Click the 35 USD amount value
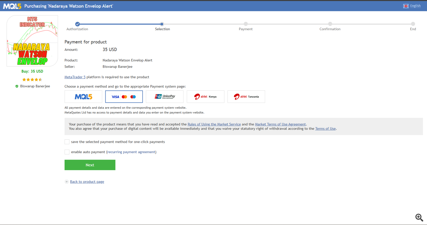 [110, 49]
